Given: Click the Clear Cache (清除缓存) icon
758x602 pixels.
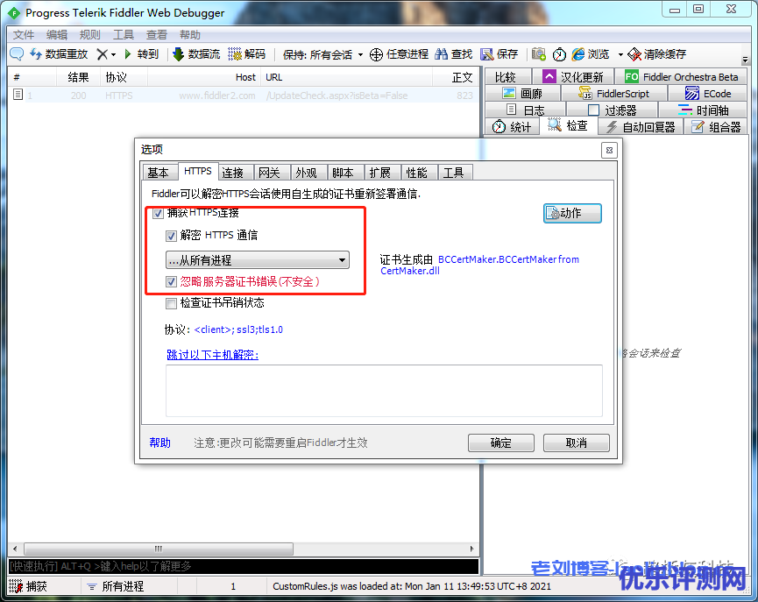Looking at the screenshot, I should pyautogui.click(x=634, y=54).
